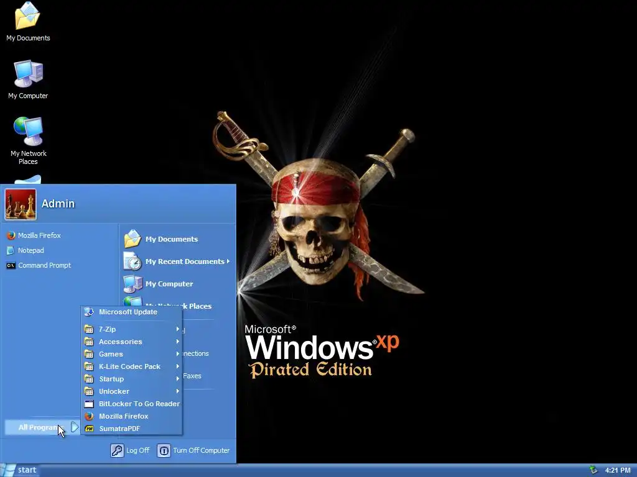Select 7-Zip menu label
The image size is (637, 477).
107,329
